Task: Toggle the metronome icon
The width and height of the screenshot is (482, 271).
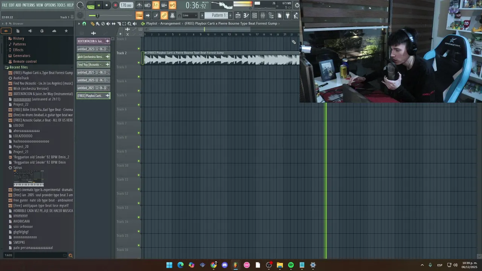Action: [139, 5]
